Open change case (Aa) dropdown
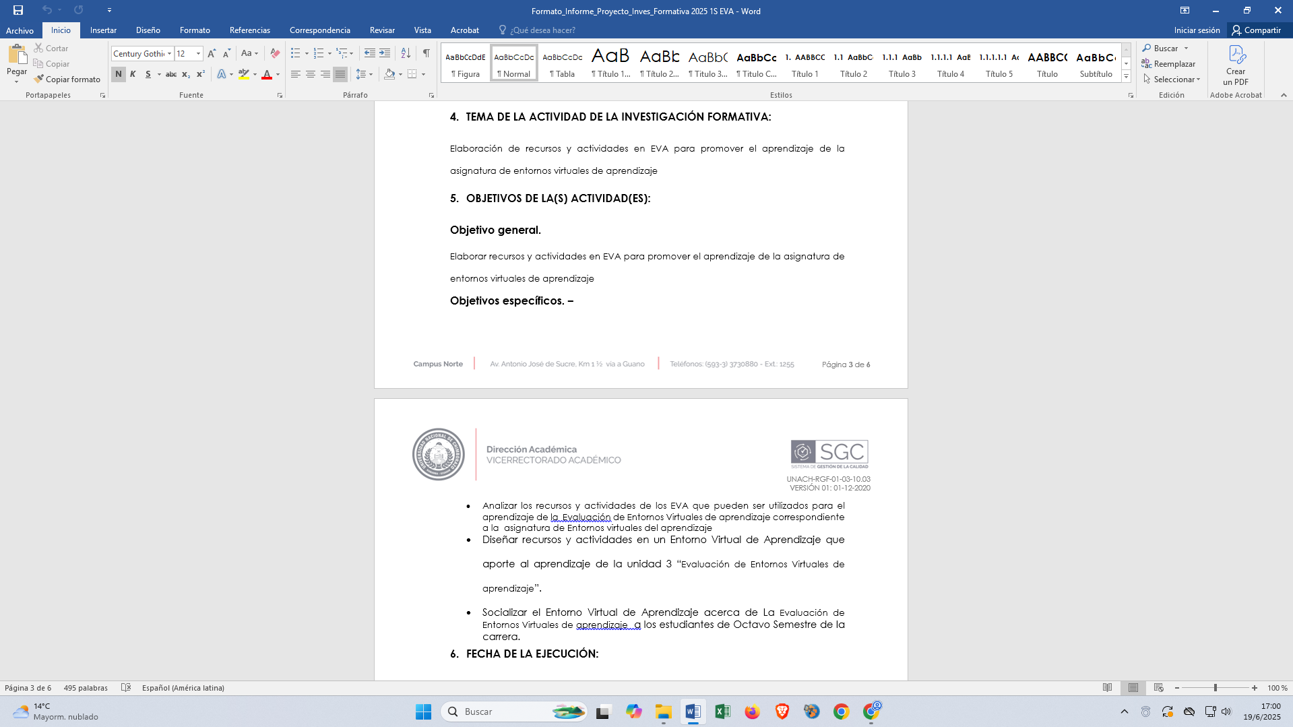Viewport: 1293px width, 727px height. coord(249,53)
